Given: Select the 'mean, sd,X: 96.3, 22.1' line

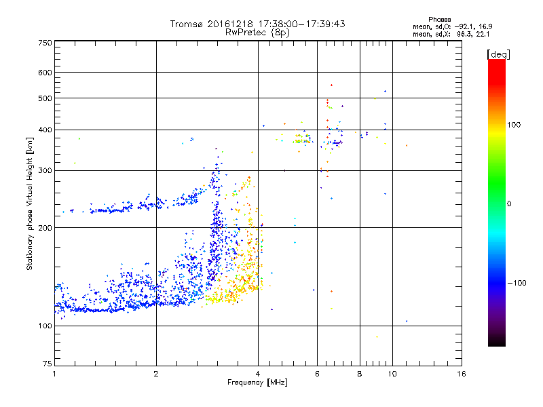Looking at the screenshot, I should pos(451,34).
